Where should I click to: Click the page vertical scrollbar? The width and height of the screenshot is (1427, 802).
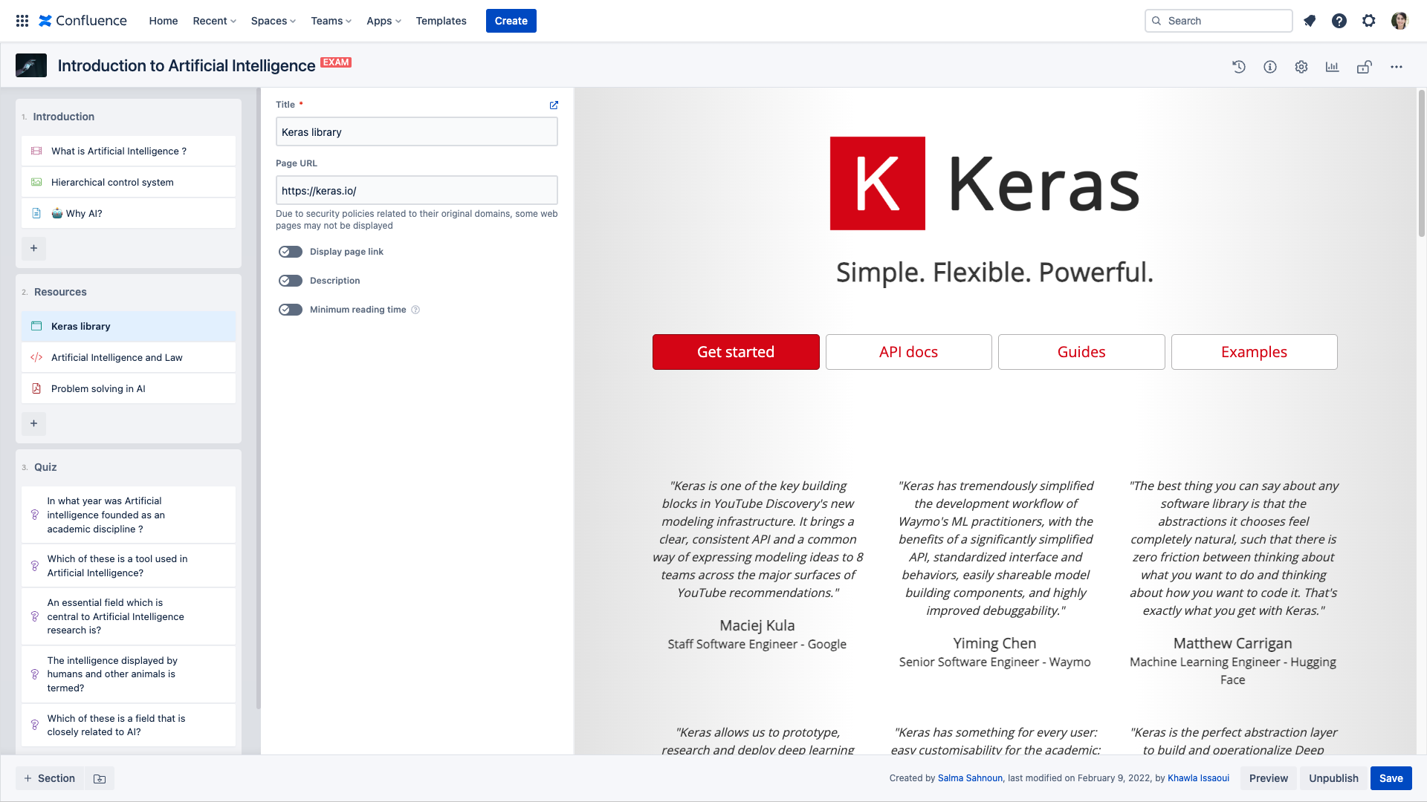tap(1422, 163)
